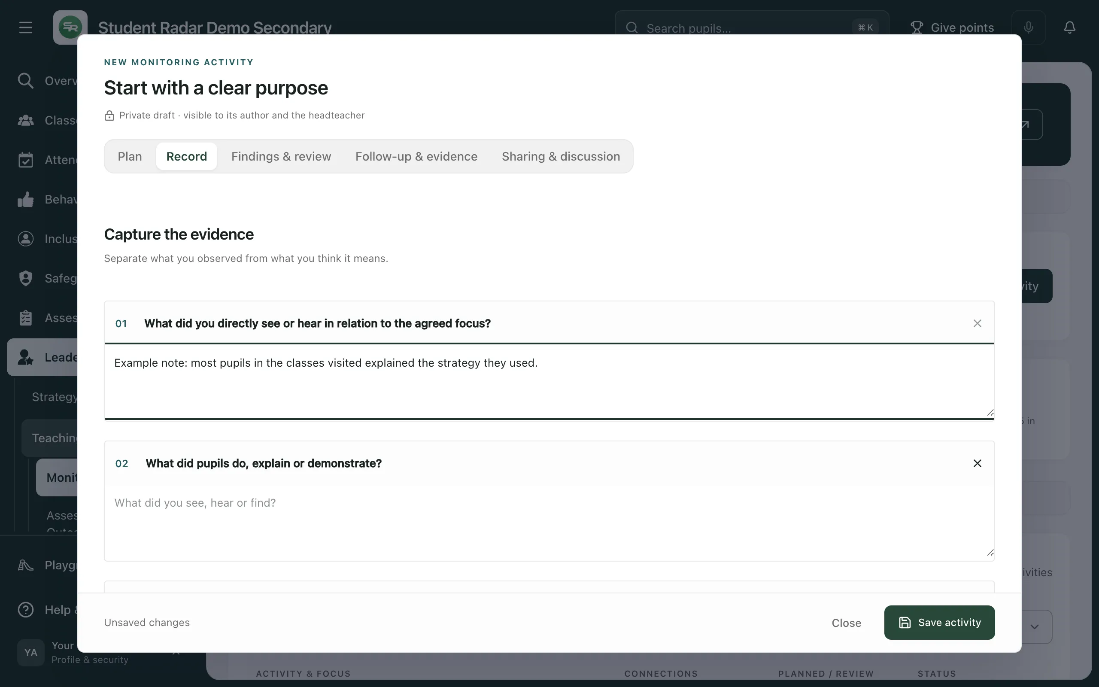Focus the Search pupils field

coord(752,28)
